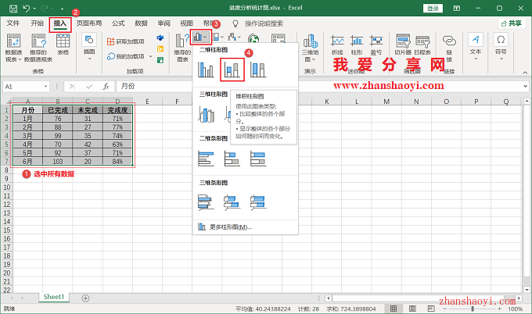This screenshot has height=314, width=532.
Task: Switch to the View (视图) tab
Action: pyautogui.click(x=187, y=23)
